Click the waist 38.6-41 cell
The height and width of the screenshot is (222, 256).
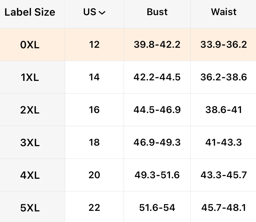tap(224, 110)
